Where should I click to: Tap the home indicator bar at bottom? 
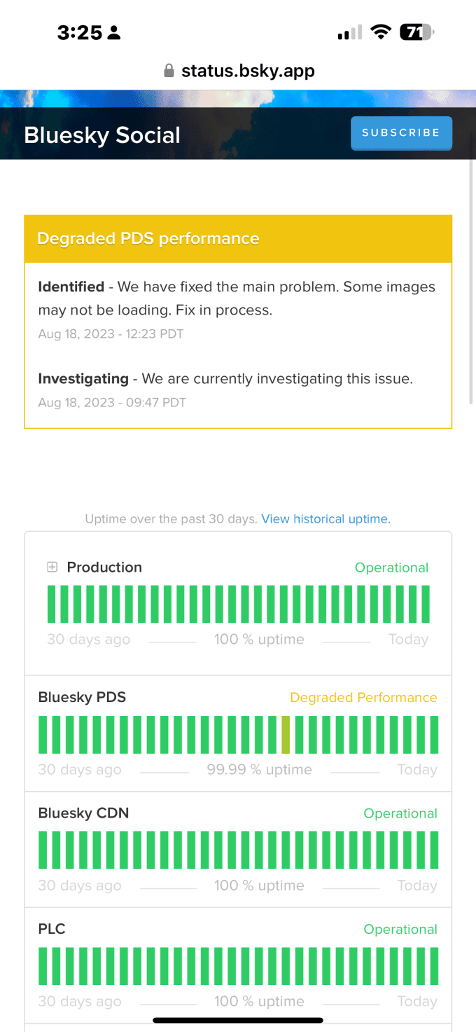[x=238, y=1020]
